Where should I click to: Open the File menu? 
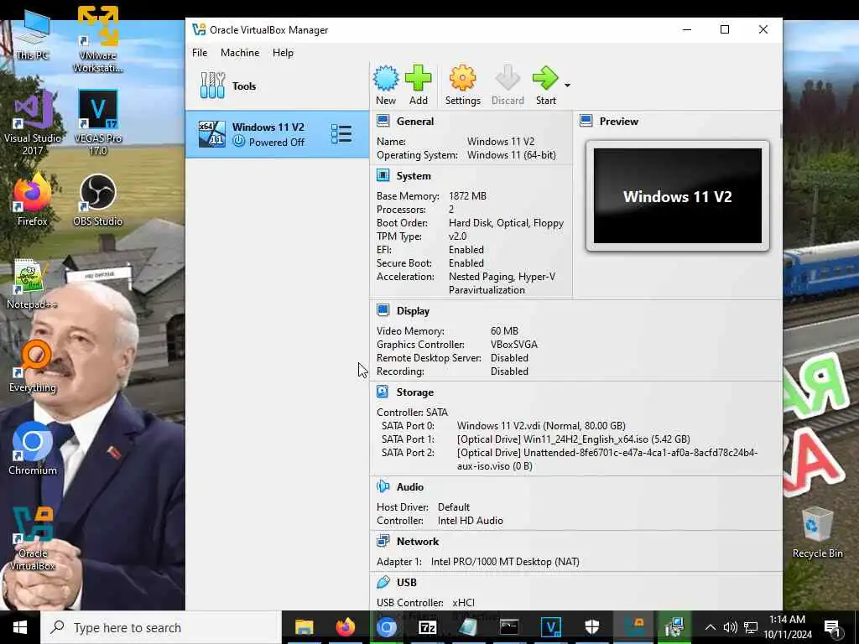(x=200, y=53)
